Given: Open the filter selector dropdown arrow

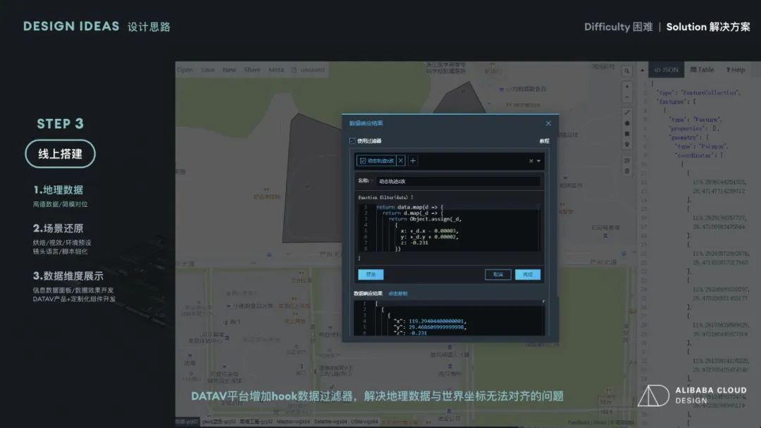Looking at the screenshot, I should tap(539, 161).
